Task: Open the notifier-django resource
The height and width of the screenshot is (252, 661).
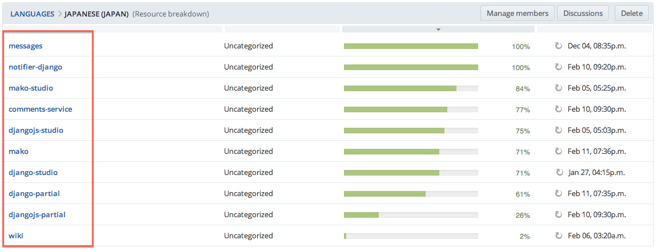Action: pos(35,67)
